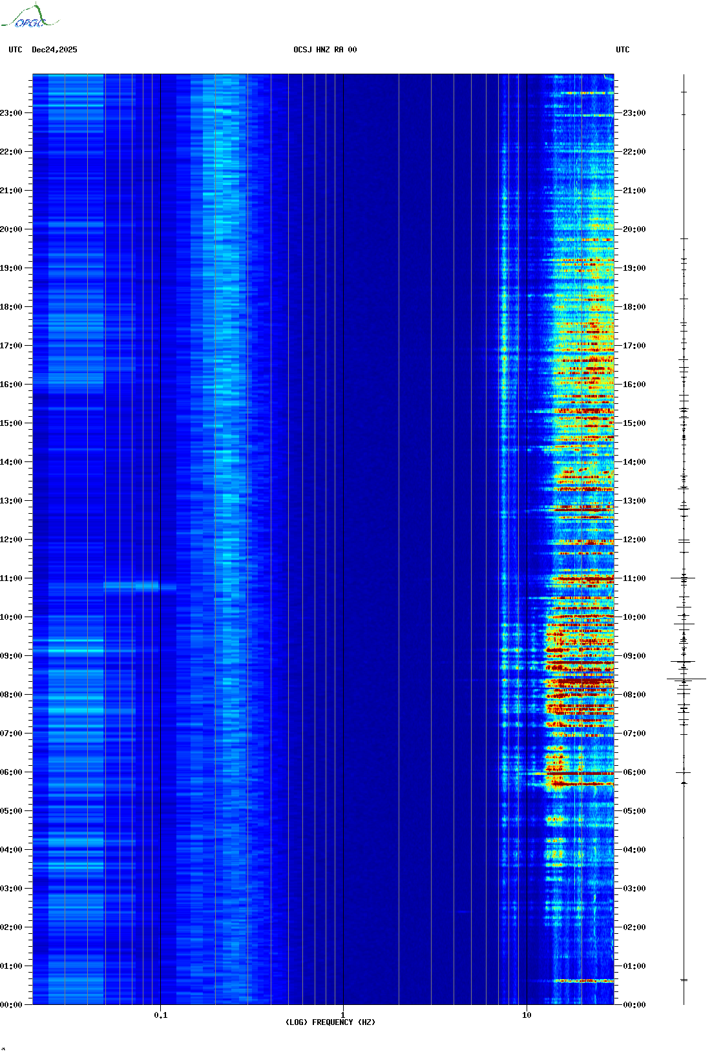Click the station title OCSJ HNZ RA 00
712x1056 pixels.
325,50
